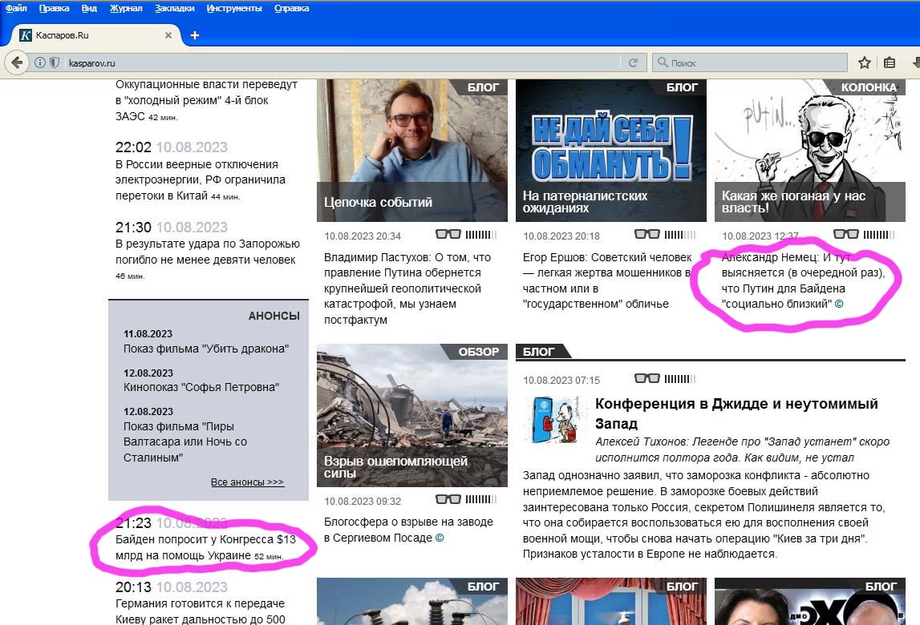The height and width of the screenshot is (625, 920).
Task: Click the rating bars of the 20:18 article
Action: (x=680, y=235)
